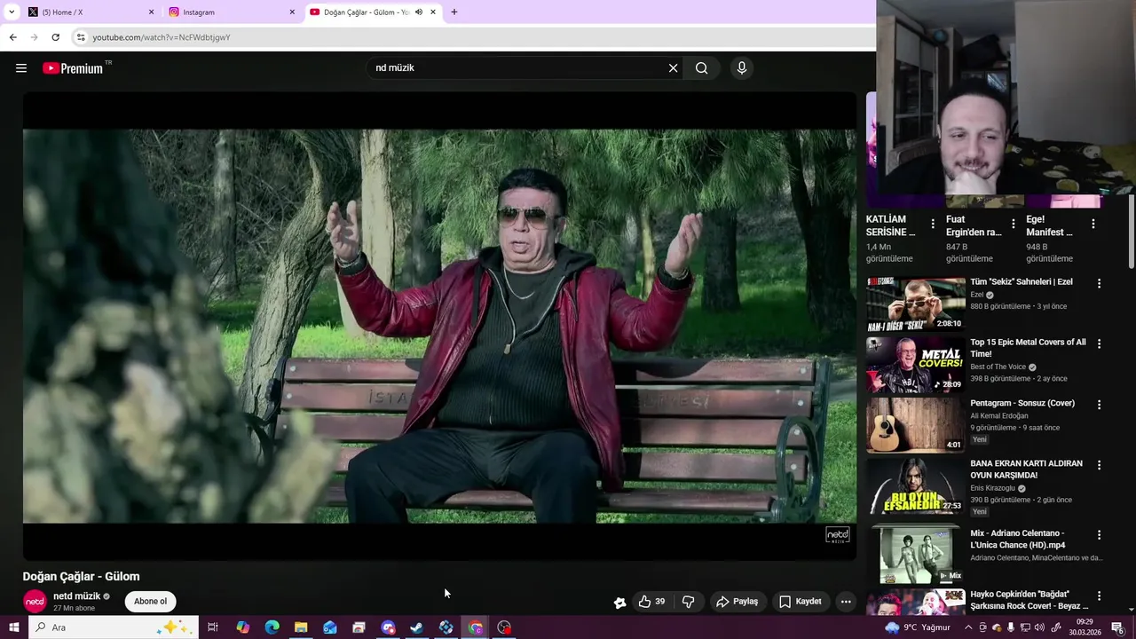Open the tab search dropdown arrow
The image size is (1136, 639).
pos(12,12)
